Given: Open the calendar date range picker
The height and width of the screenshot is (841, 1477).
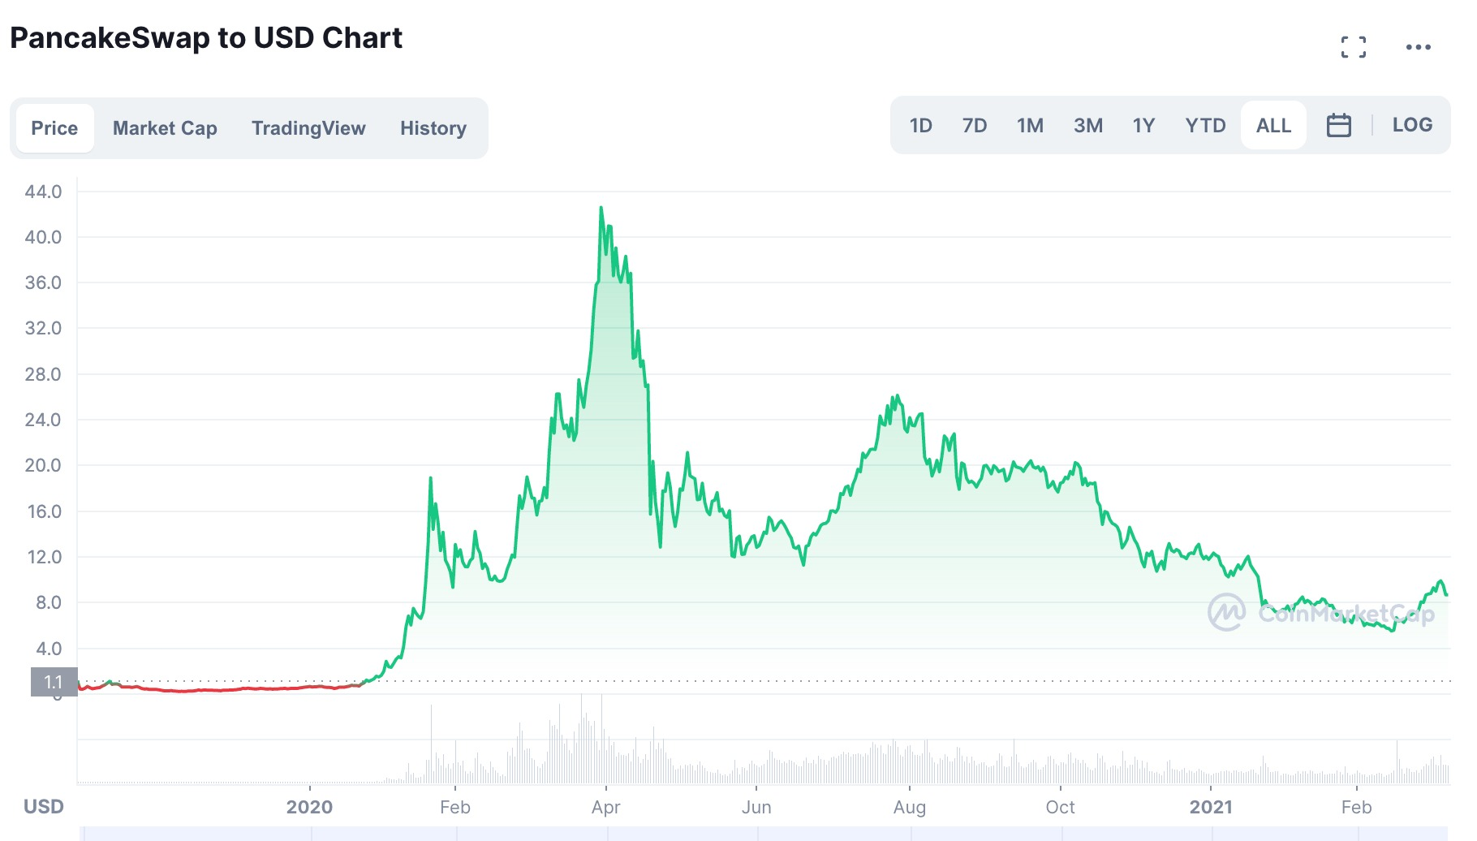Looking at the screenshot, I should click(x=1338, y=125).
